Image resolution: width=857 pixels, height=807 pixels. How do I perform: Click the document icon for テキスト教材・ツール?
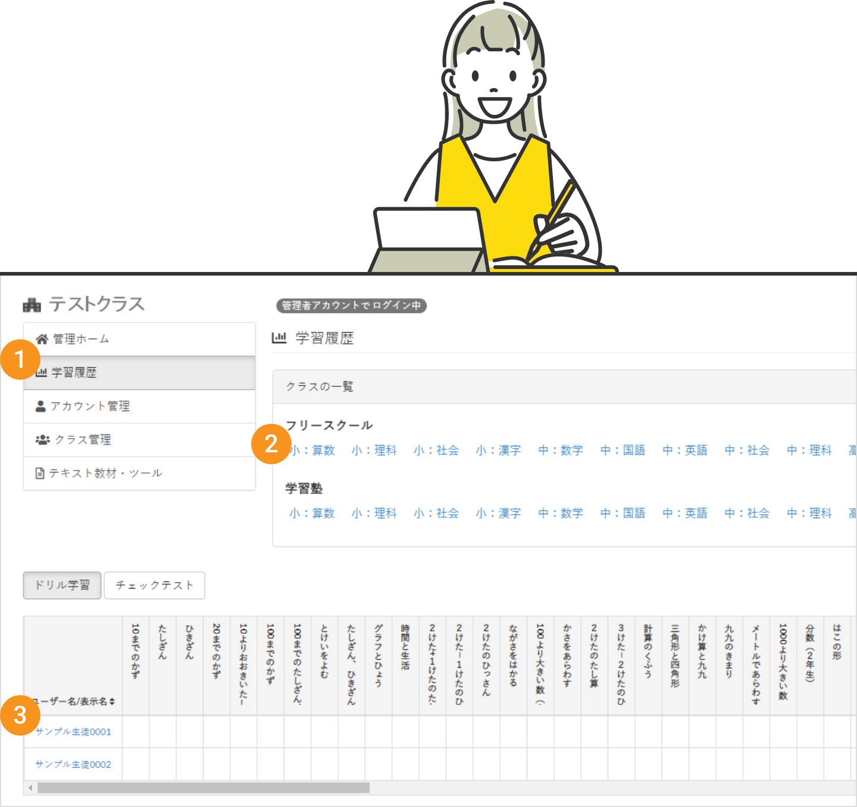[40, 473]
